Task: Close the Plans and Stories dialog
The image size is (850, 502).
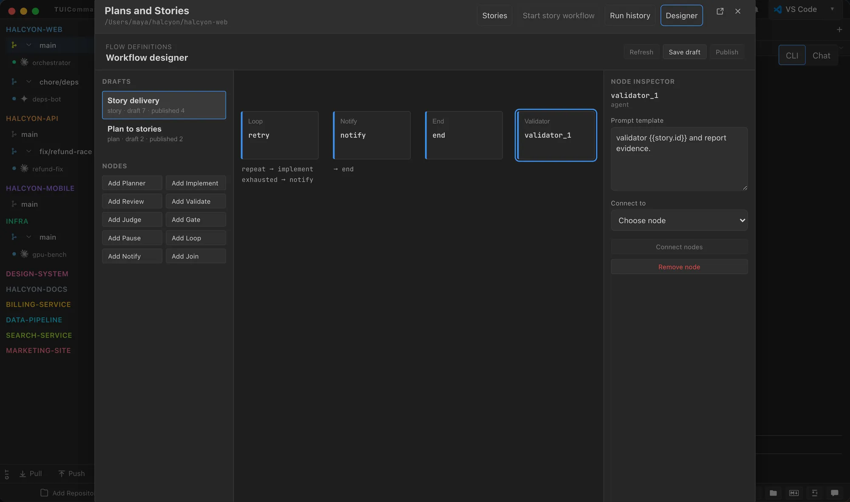Action: (738, 11)
